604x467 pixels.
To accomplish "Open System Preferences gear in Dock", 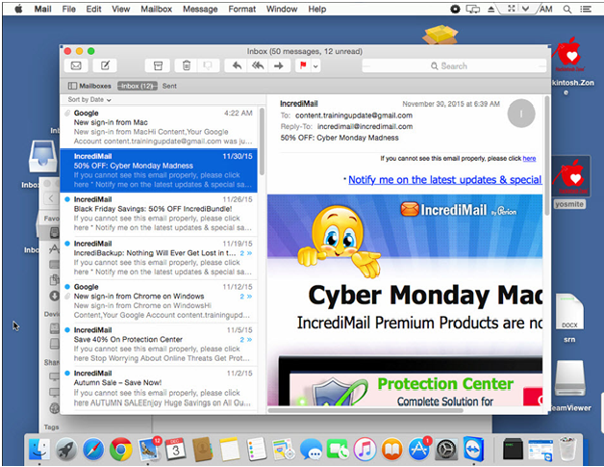I will pos(446,450).
